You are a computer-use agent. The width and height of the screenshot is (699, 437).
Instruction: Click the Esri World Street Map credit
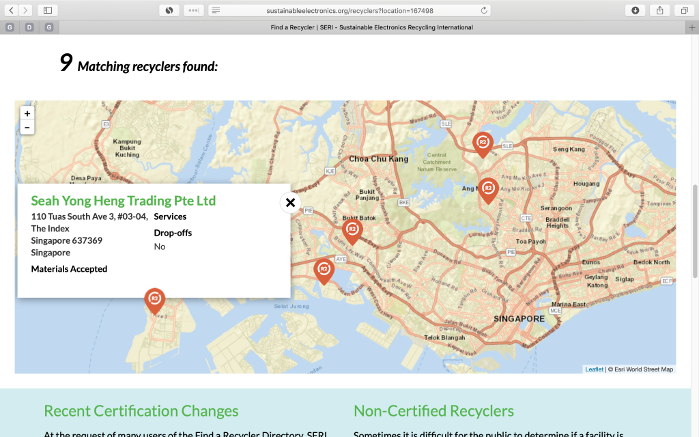coord(645,369)
